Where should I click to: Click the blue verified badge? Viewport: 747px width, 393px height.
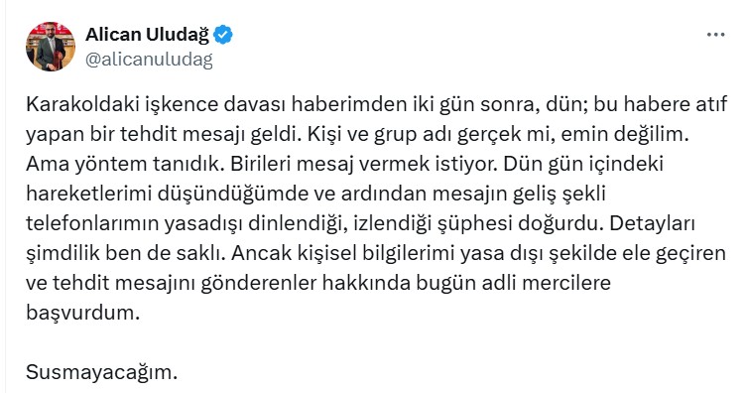(223, 36)
